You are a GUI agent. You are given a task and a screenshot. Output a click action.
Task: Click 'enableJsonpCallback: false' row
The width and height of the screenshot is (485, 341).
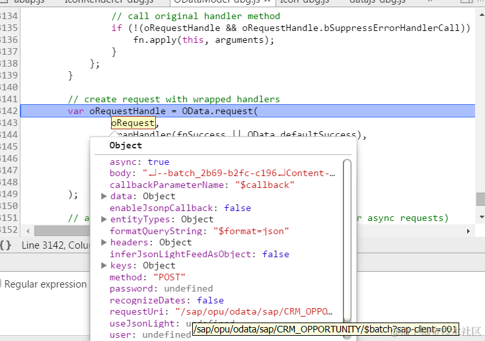coord(180,208)
